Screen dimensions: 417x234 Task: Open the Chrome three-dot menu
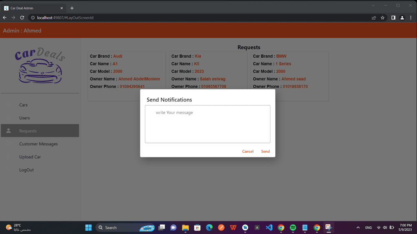(411, 18)
